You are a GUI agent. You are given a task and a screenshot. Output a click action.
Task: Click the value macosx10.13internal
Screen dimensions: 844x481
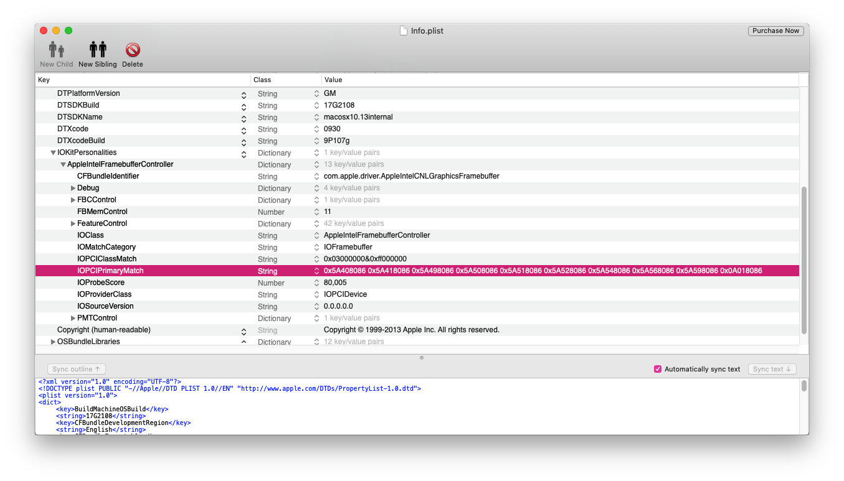pos(358,117)
